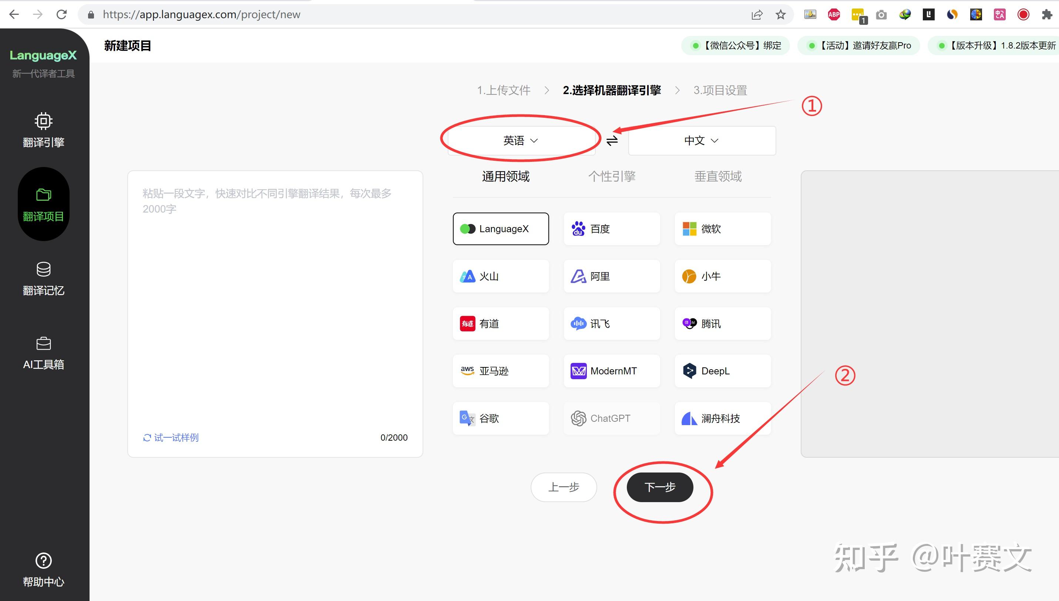Select the 谷歌 translation engine
The height and width of the screenshot is (601, 1059).
point(500,418)
